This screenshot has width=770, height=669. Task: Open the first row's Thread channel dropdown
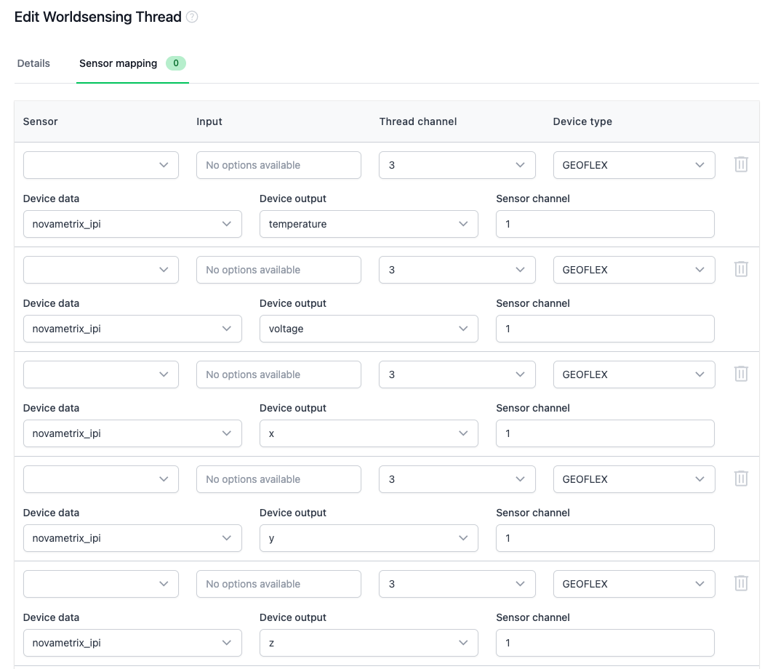(x=457, y=164)
